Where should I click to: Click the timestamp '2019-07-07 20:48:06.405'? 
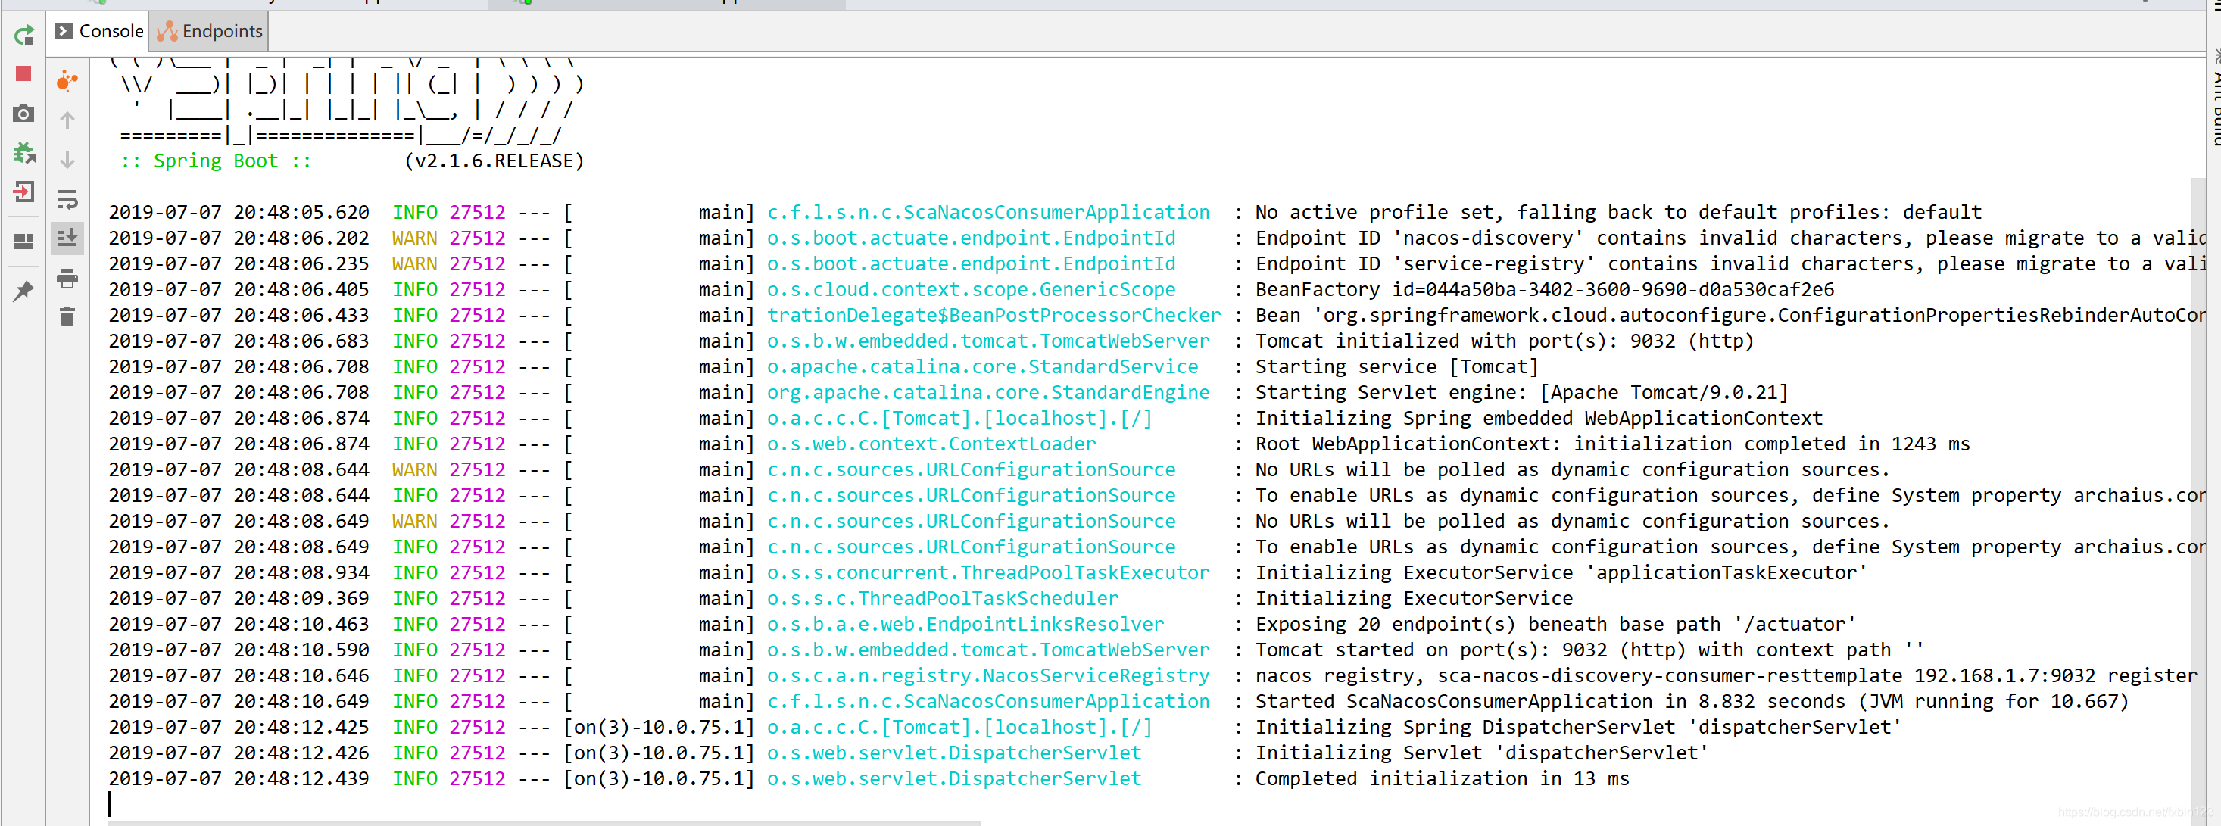[239, 290]
